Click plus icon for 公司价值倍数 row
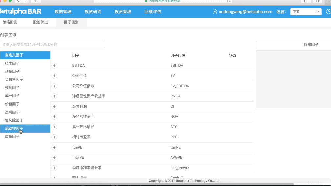The width and height of the screenshot is (331, 186). [x=55, y=86]
